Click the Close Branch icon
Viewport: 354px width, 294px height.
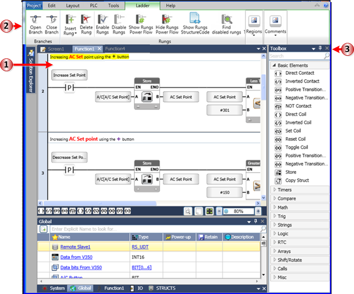click(52, 21)
